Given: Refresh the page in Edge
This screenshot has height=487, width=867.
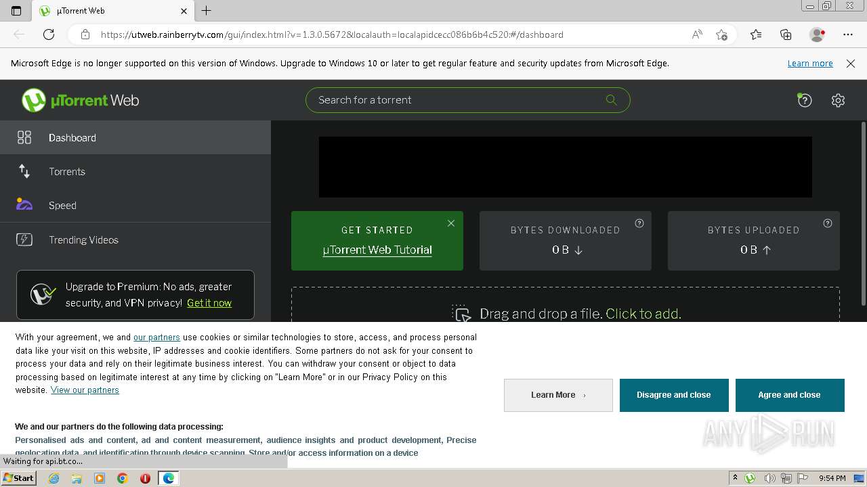Looking at the screenshot, I should pos(49,34).
